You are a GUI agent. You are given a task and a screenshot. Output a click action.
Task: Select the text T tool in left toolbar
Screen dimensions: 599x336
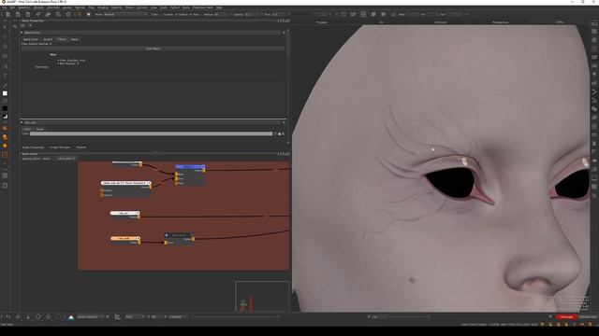pos(5,76)
